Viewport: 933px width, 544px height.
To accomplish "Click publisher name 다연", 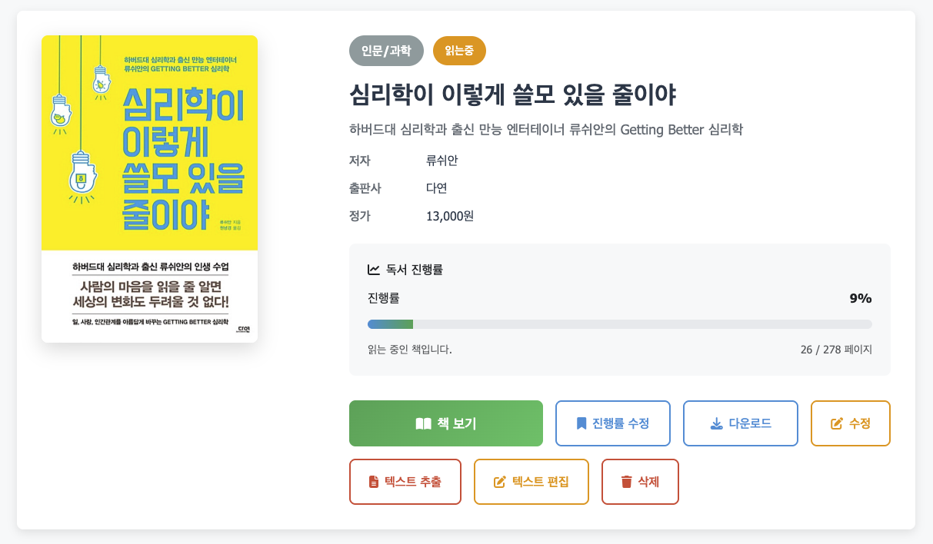I will pyautogui.click(x=437, y=188).
